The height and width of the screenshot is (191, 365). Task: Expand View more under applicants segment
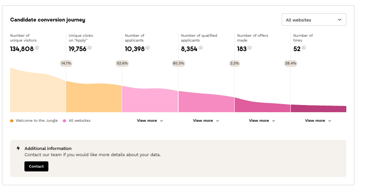[x=150, y=121]
